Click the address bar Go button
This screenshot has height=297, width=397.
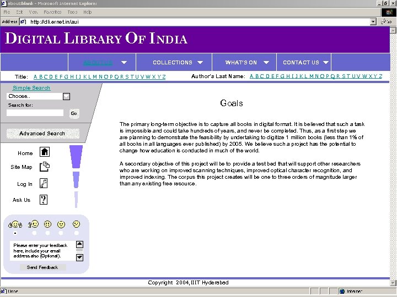pos(387,21)
